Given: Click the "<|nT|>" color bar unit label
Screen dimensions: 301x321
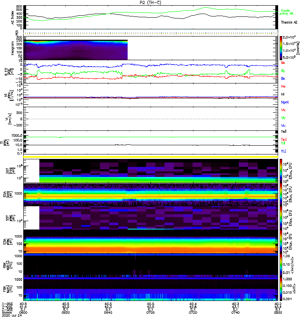Looking at the screenshot, I should (294, 289).
